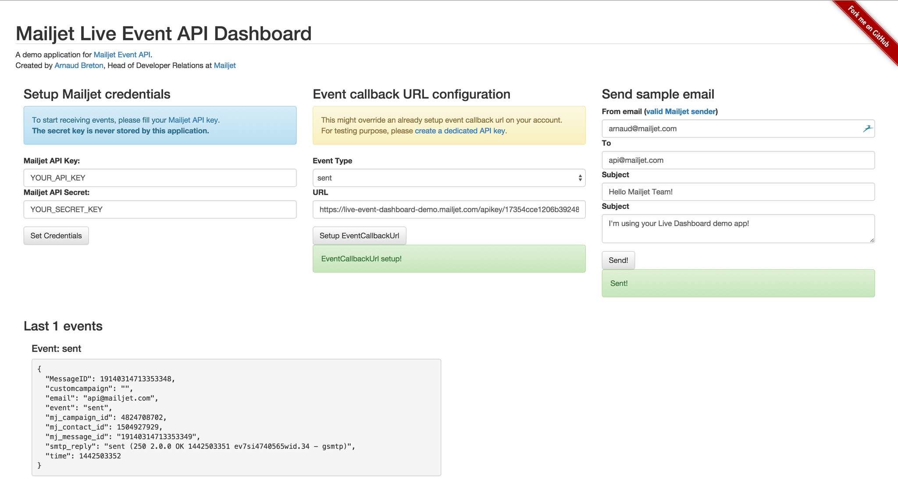Click the external link icon for sender email
Viewport: 898px width, 482px height.
click(x=868, y=129)
